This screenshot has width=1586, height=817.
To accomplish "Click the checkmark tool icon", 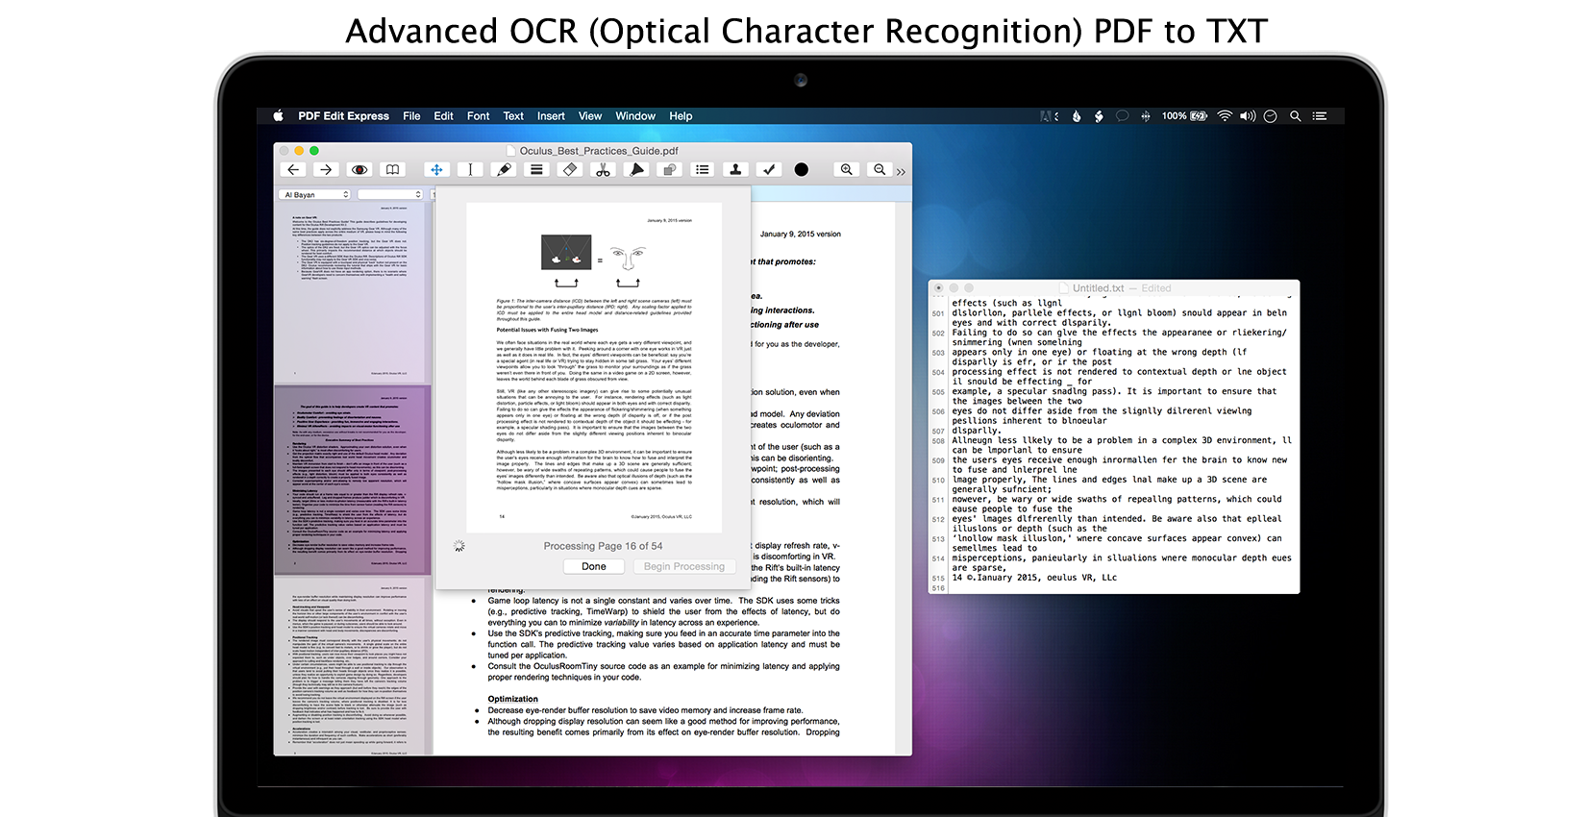I will point(769,170).
